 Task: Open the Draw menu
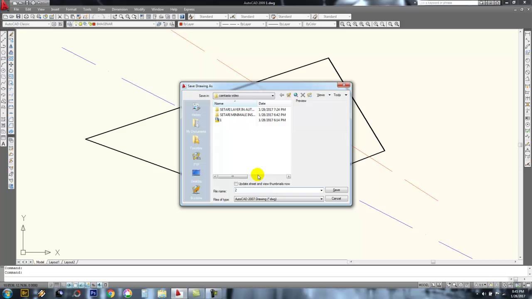(x=101, y=9)
